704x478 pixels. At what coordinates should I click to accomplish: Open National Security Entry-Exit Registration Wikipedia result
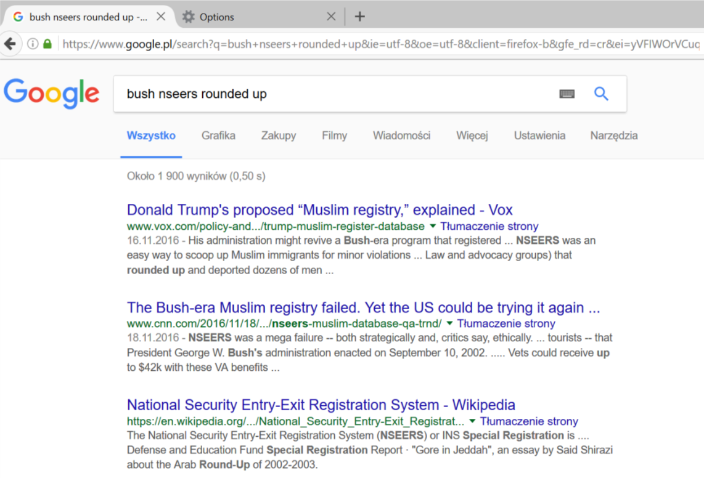tap(321, 405)
